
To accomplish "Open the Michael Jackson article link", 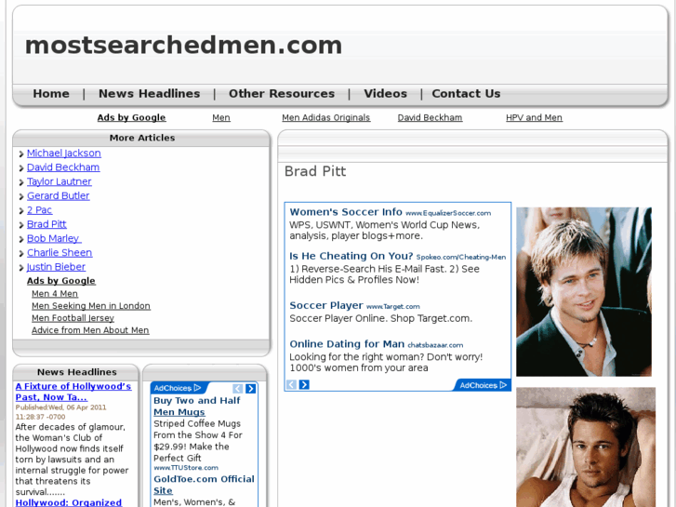I will tap(64, 153).
